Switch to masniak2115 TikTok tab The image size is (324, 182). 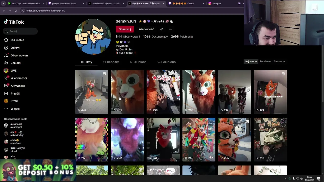106,4
